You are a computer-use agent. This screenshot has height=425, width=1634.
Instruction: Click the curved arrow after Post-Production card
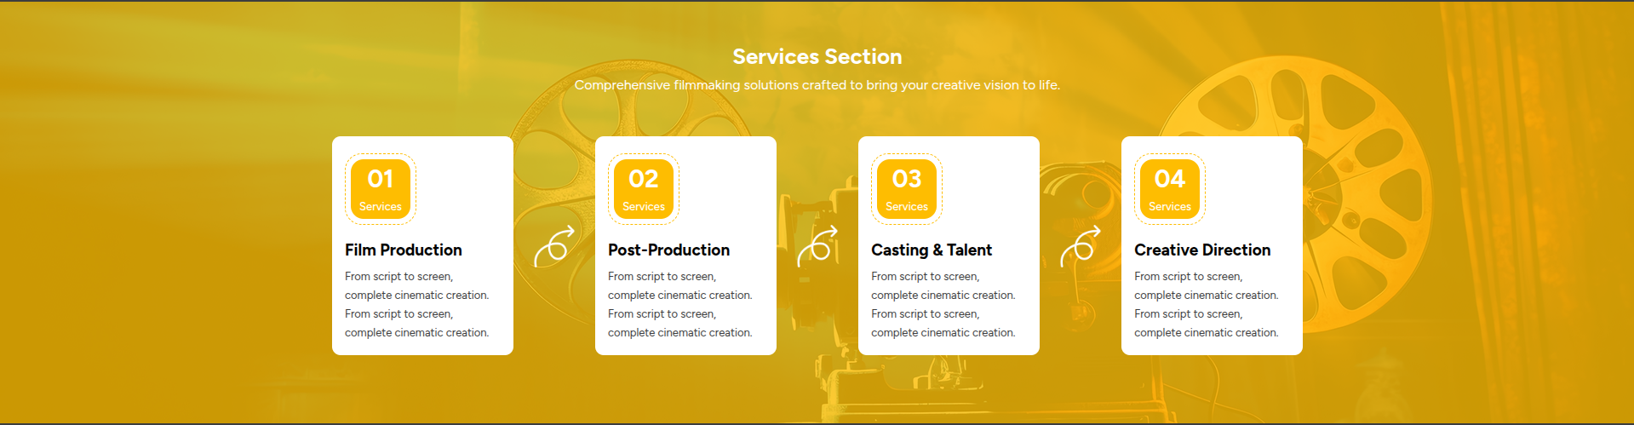(817, 246)
